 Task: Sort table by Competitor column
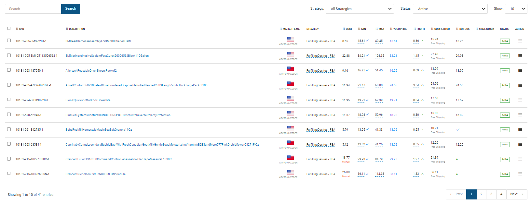click(x=440, y=29)
